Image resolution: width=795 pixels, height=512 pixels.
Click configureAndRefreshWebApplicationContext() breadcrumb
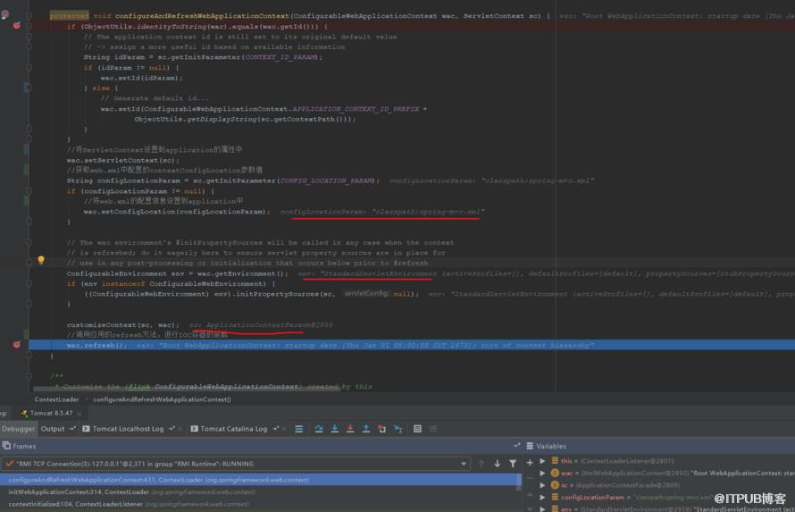click(163, 399)
